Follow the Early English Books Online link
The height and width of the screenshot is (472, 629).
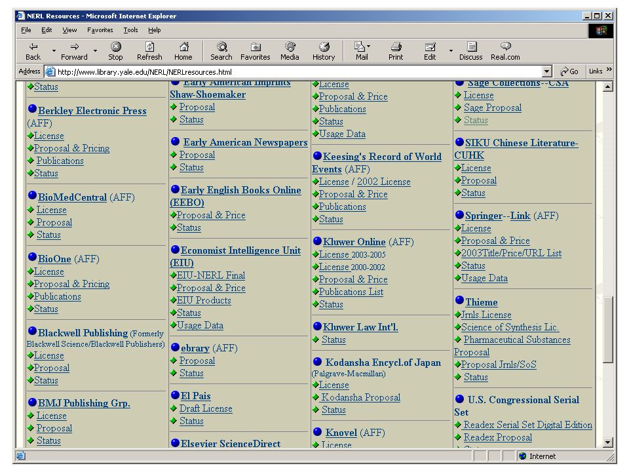[x=236, y=196]
